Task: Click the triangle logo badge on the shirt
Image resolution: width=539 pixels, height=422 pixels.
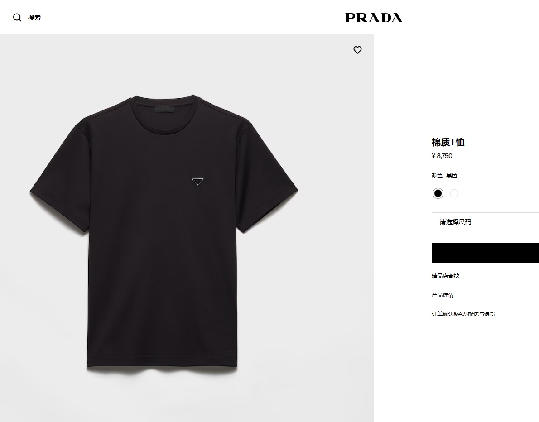Action: tap(197, 182)
